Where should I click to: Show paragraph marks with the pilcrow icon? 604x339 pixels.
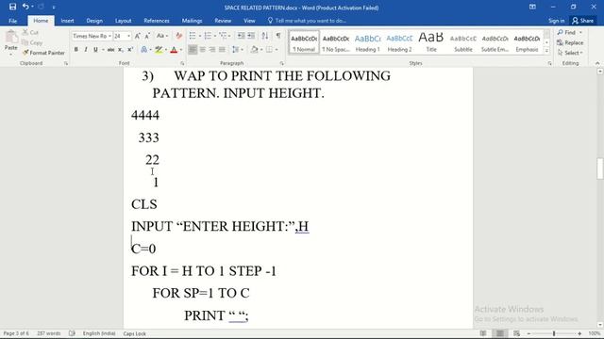[278, 36]
